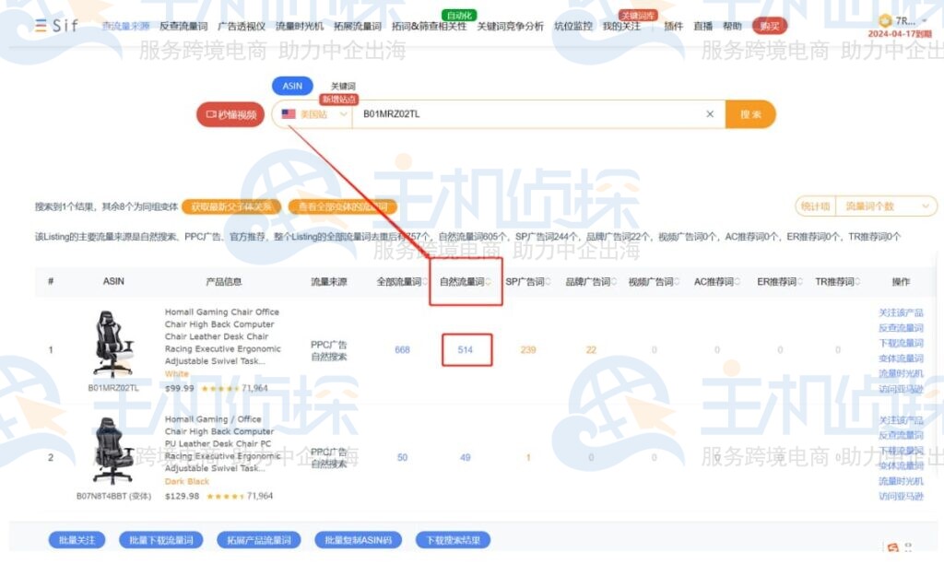Select the ASIN search mode toggle
This screenshot has height=564, width=944.
pyautogui.click(x=292, y=86)
